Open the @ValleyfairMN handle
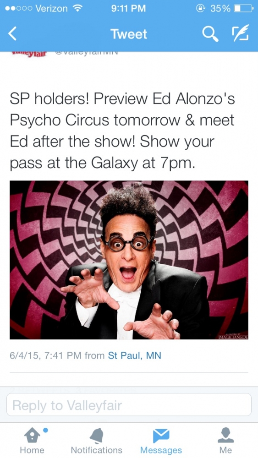Image resolution: width=258 pixels, height=458 pixels. 86,54
